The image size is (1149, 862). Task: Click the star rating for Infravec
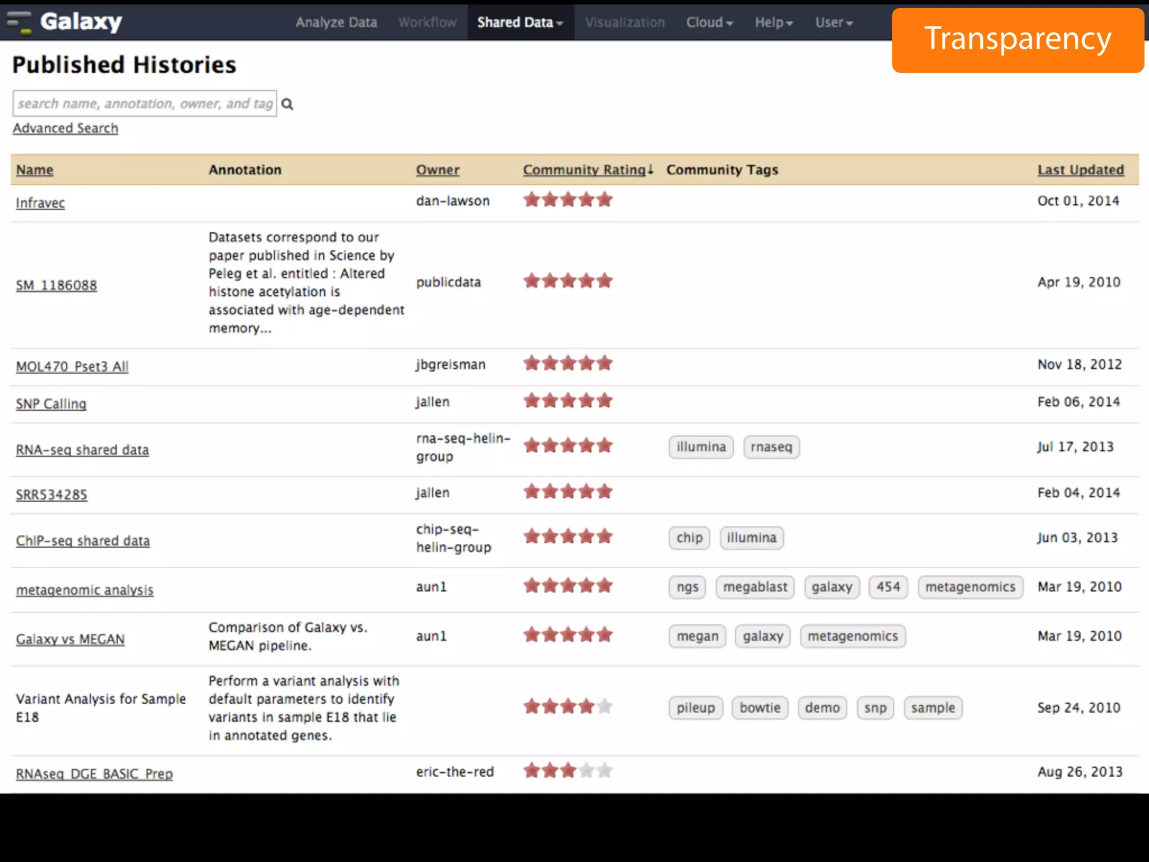coord(567,200)
